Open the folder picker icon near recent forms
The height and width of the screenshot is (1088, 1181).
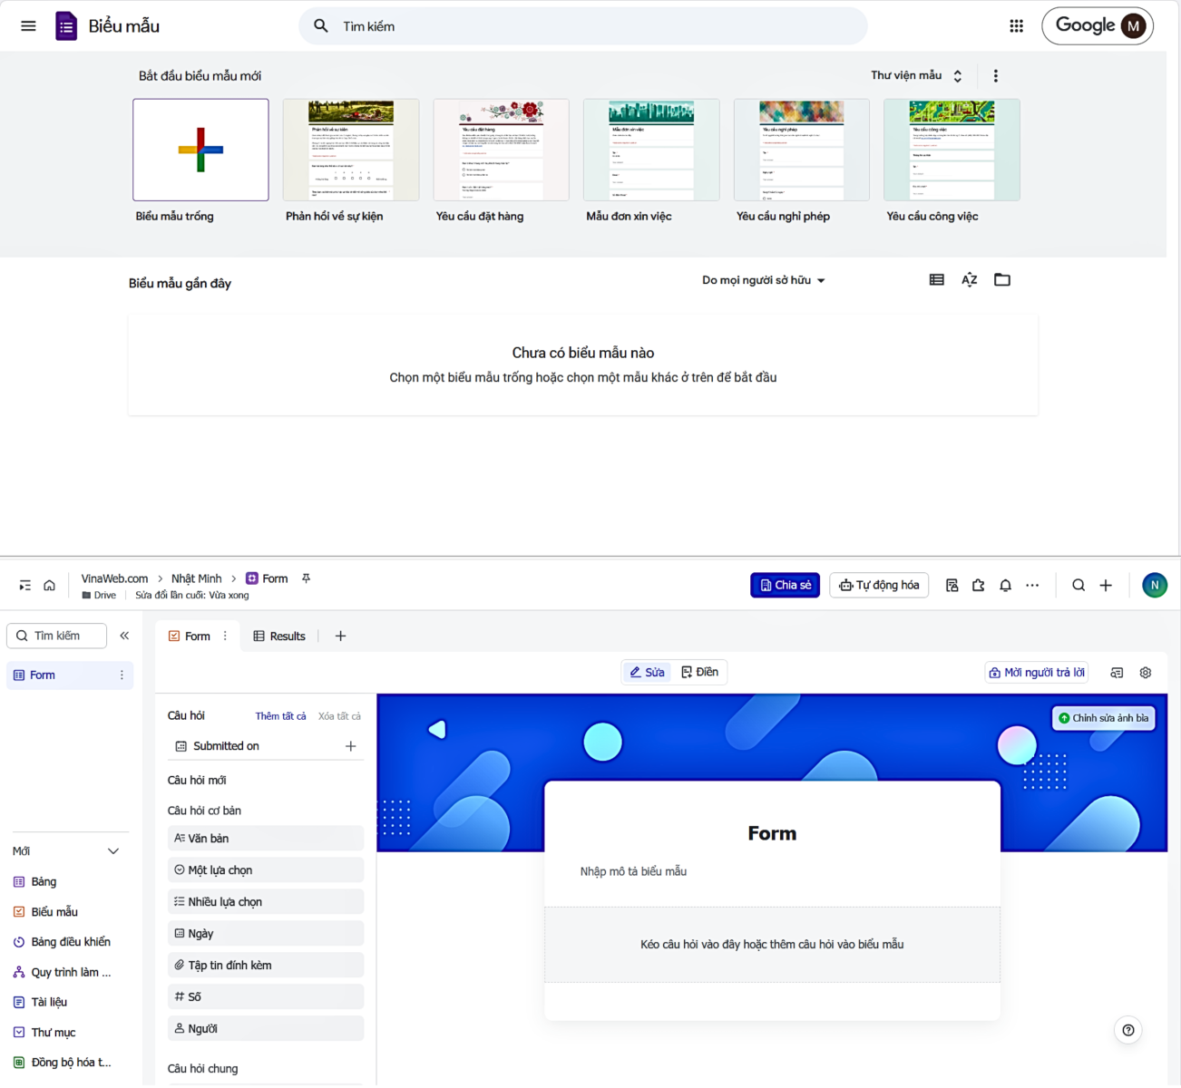tap(1001, 279)
